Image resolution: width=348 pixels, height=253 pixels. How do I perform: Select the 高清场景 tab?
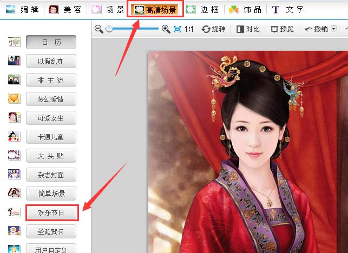[x=155, y=10]
